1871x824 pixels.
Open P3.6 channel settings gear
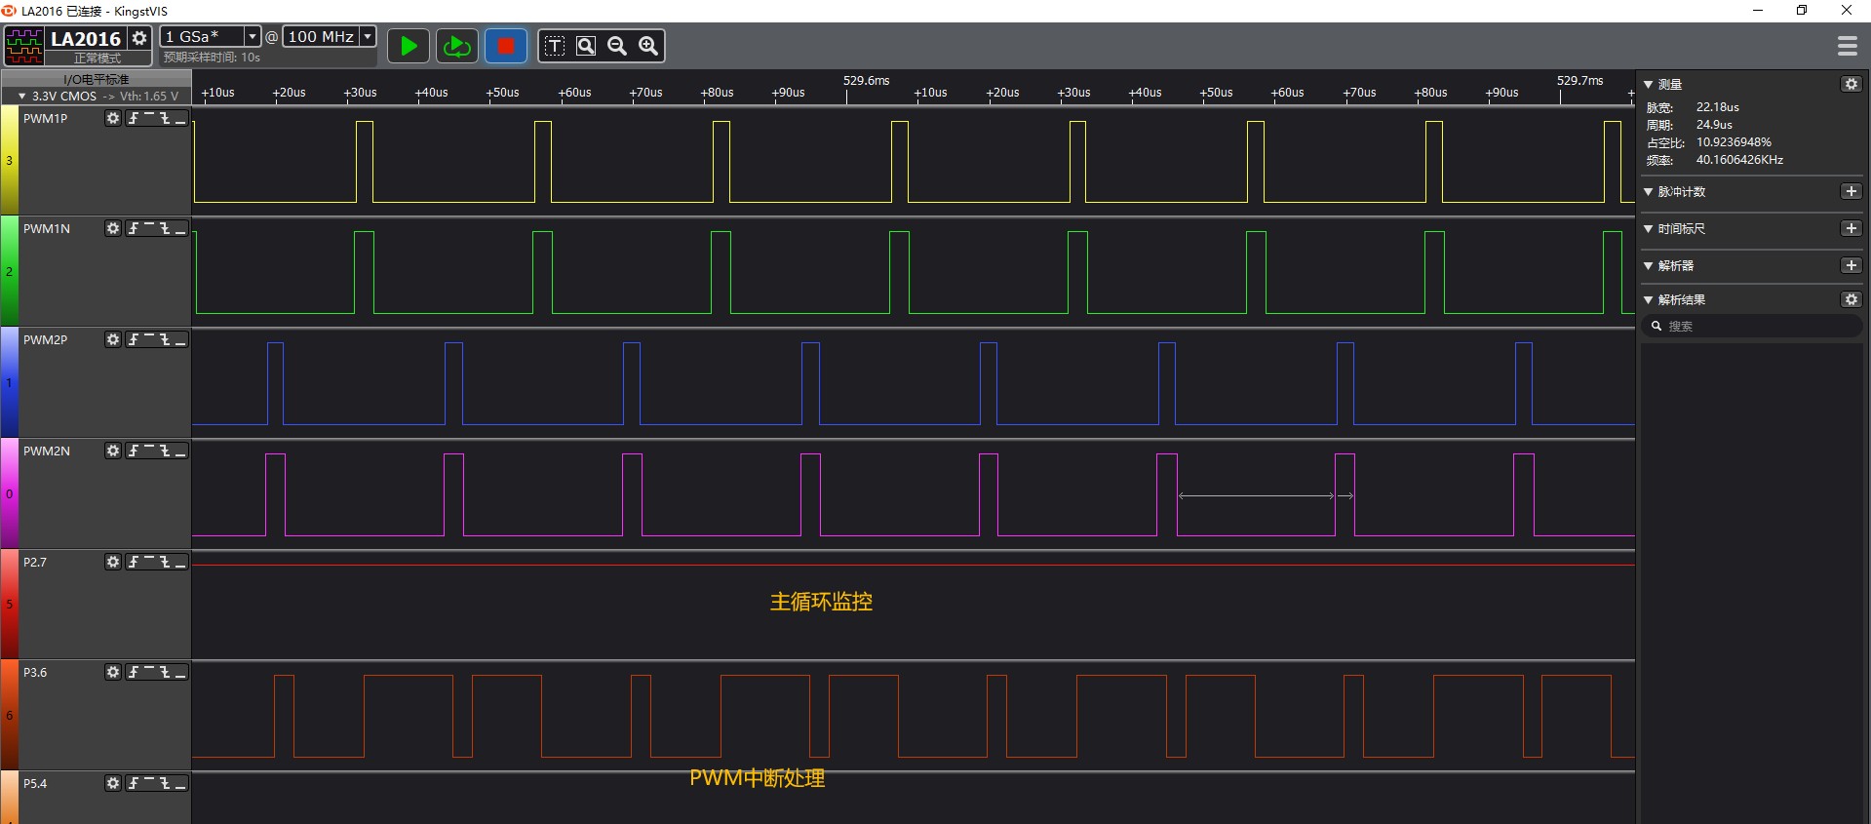pos(113,672)
